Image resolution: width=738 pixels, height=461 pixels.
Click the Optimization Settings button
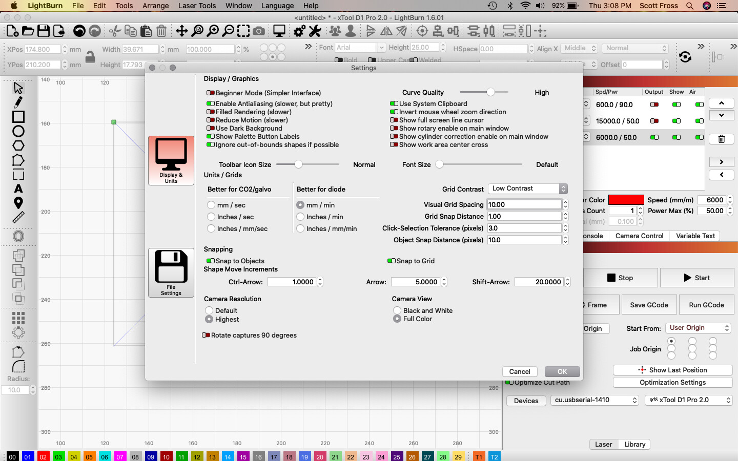[x=672, y=383]
